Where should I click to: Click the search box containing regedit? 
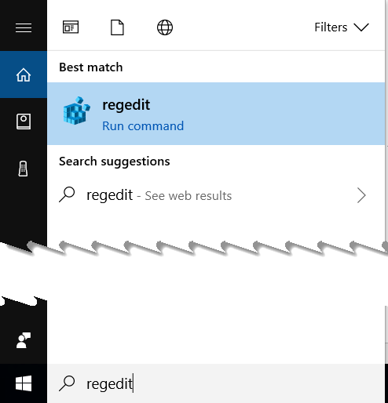(216, 383)
